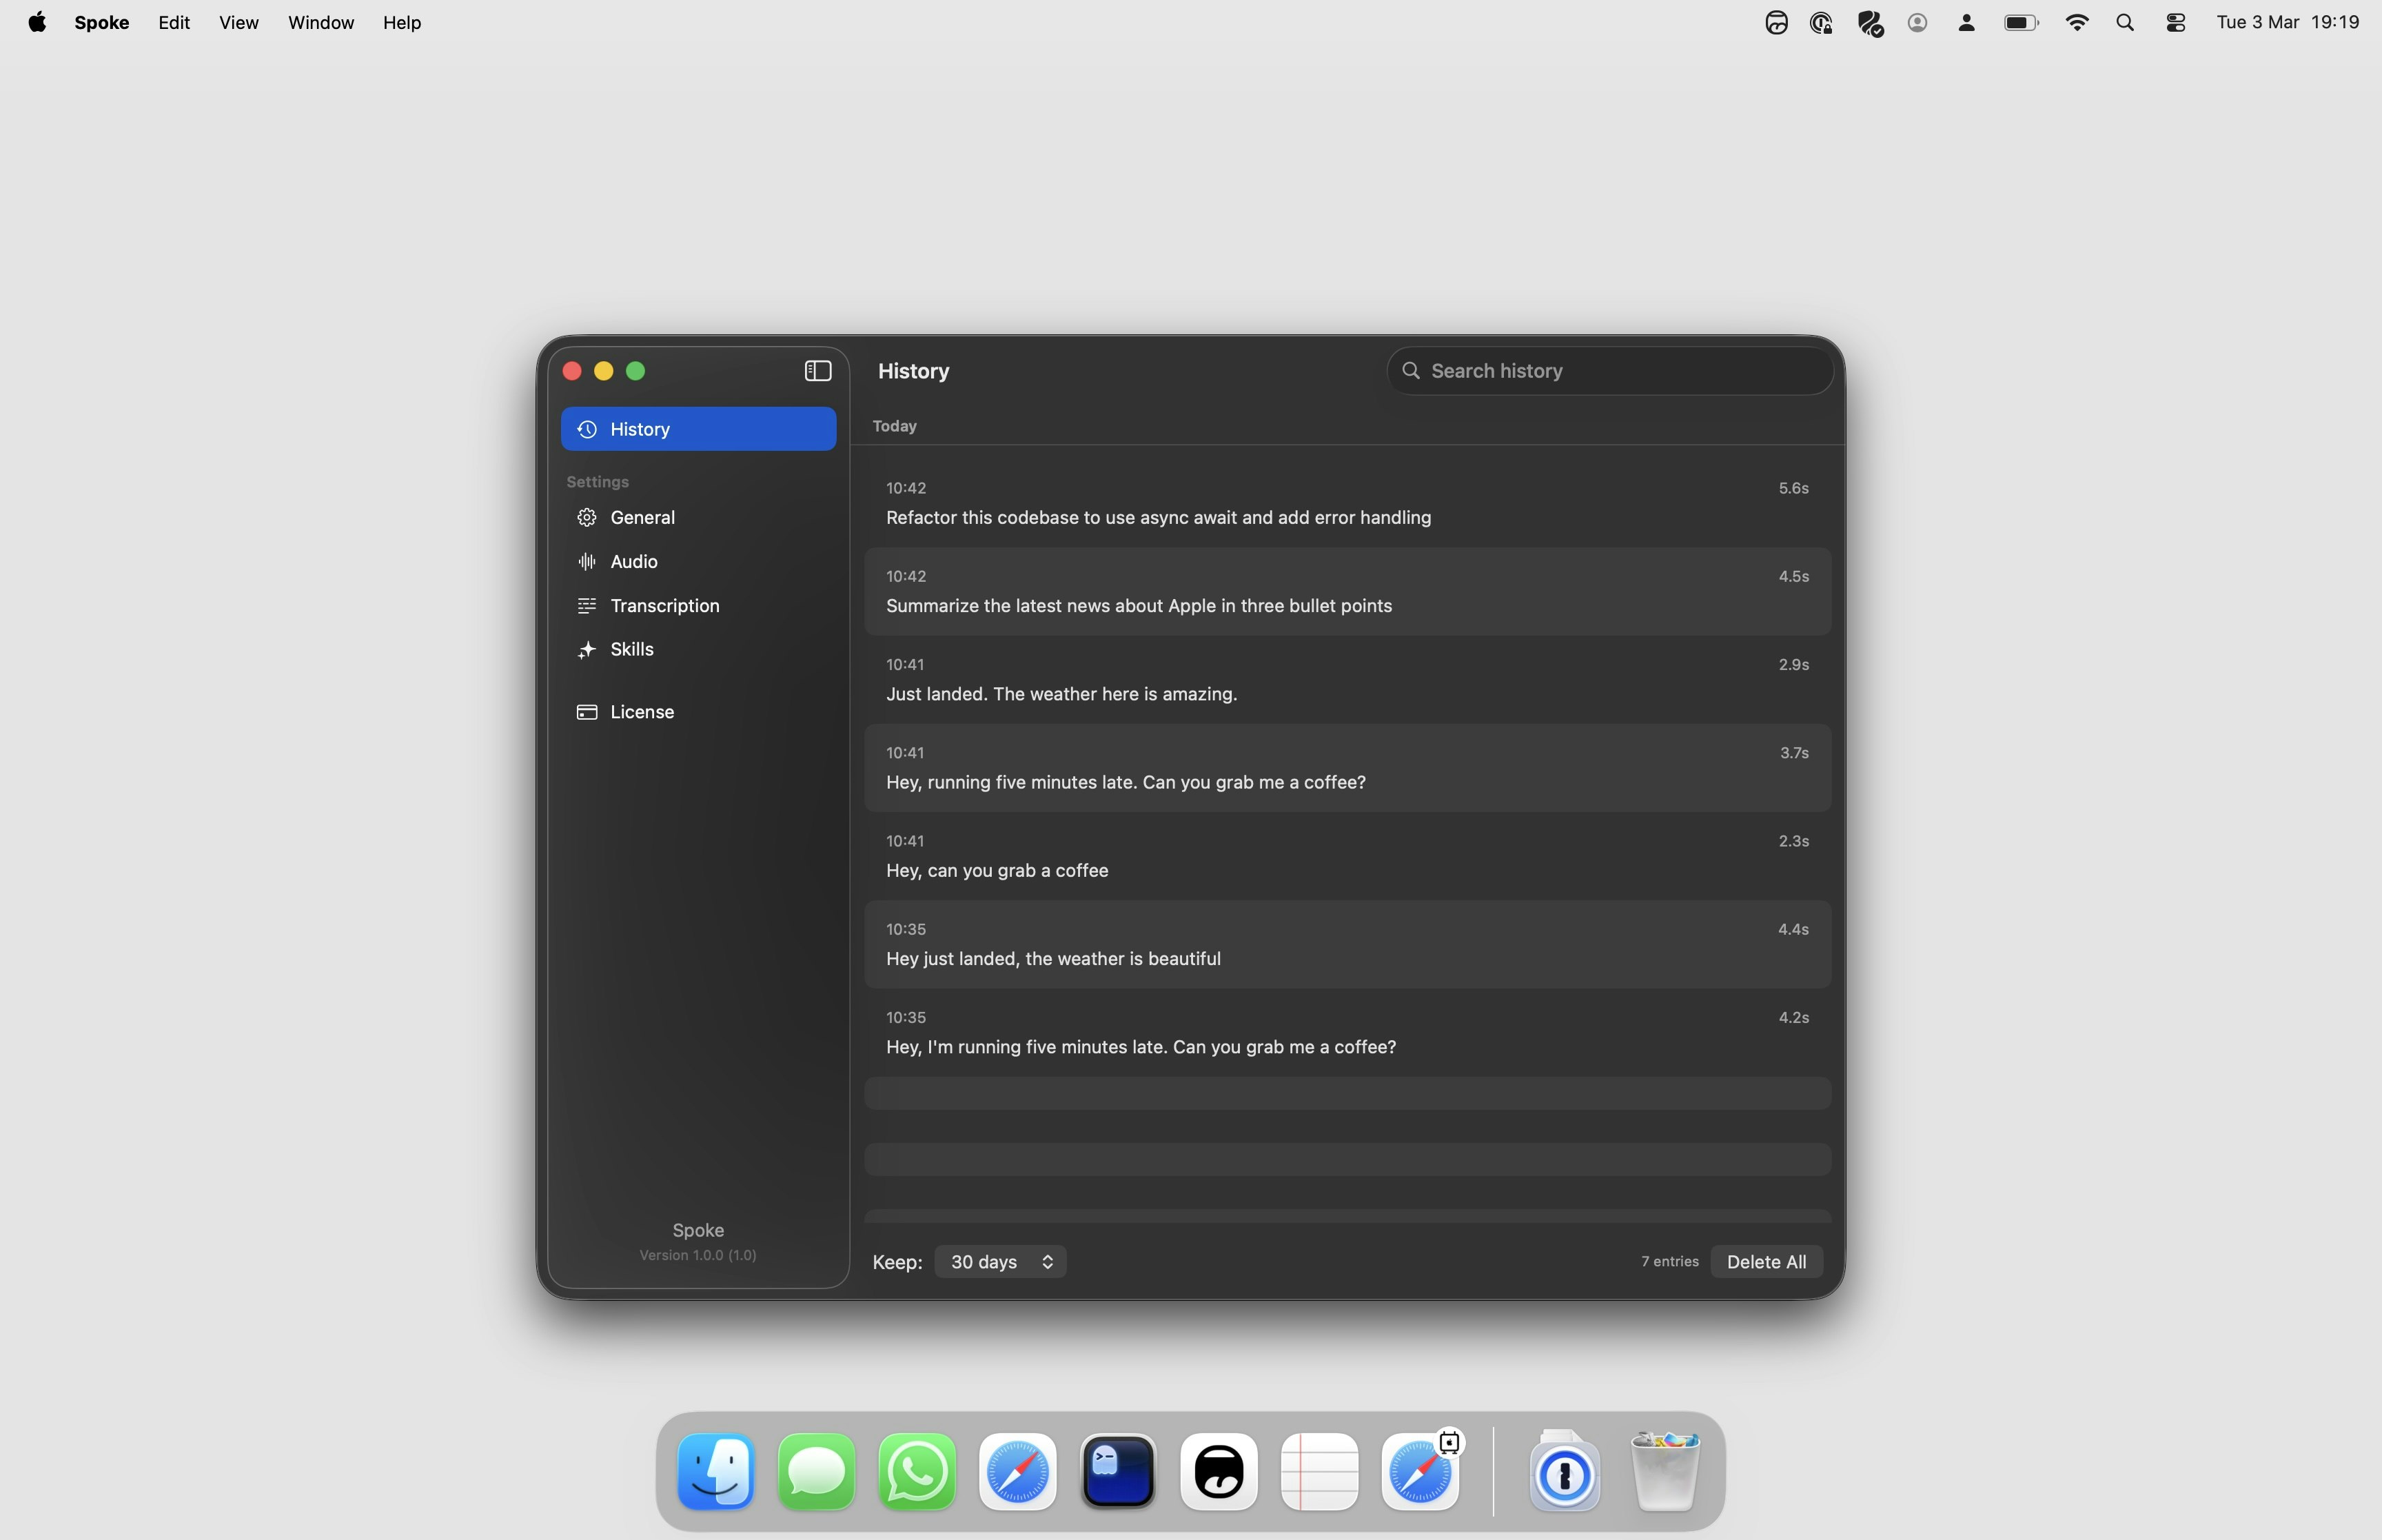Open the General settings section
2382x1540 pixels.
[643, 517]
